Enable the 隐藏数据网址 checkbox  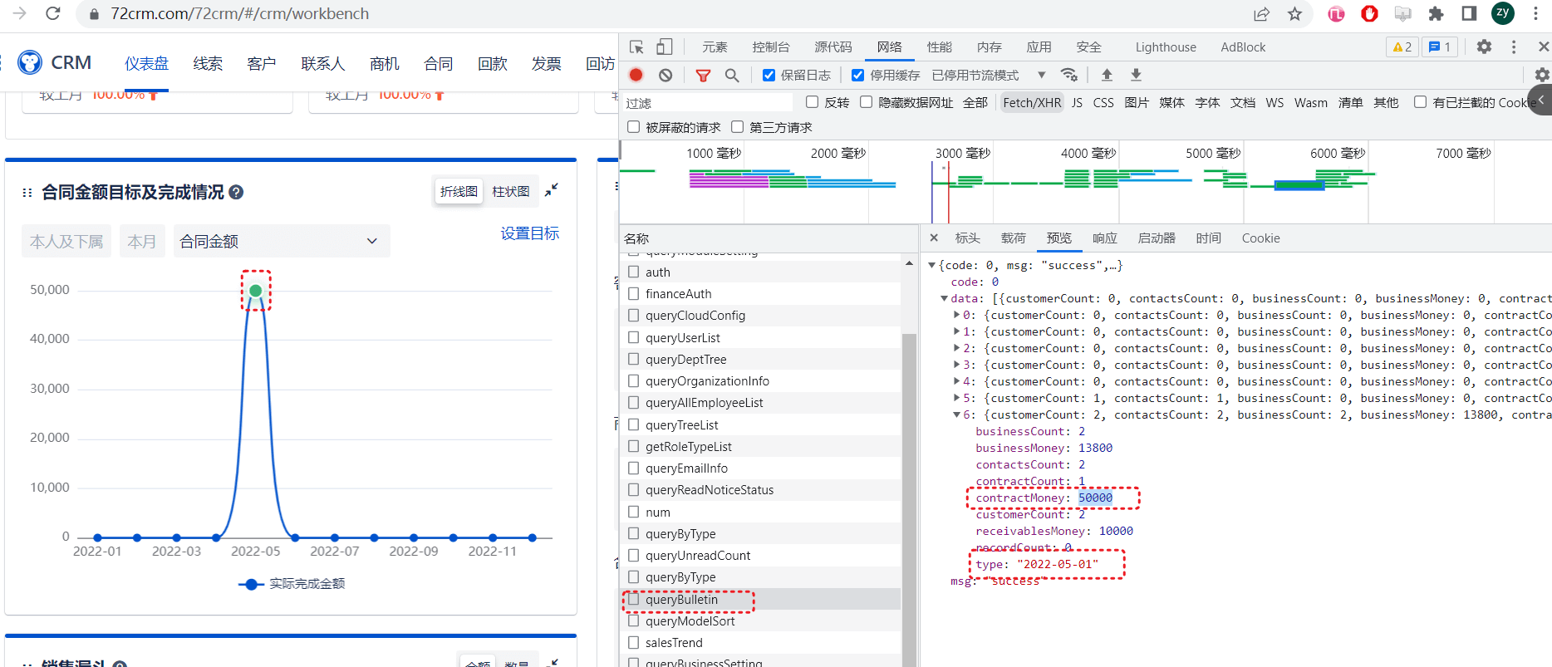click(866, 101)
